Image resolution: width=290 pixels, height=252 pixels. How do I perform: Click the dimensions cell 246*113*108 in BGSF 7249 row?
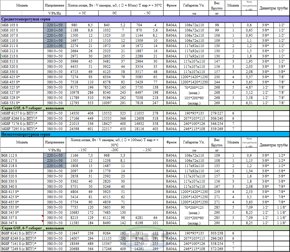coord(194,249)
